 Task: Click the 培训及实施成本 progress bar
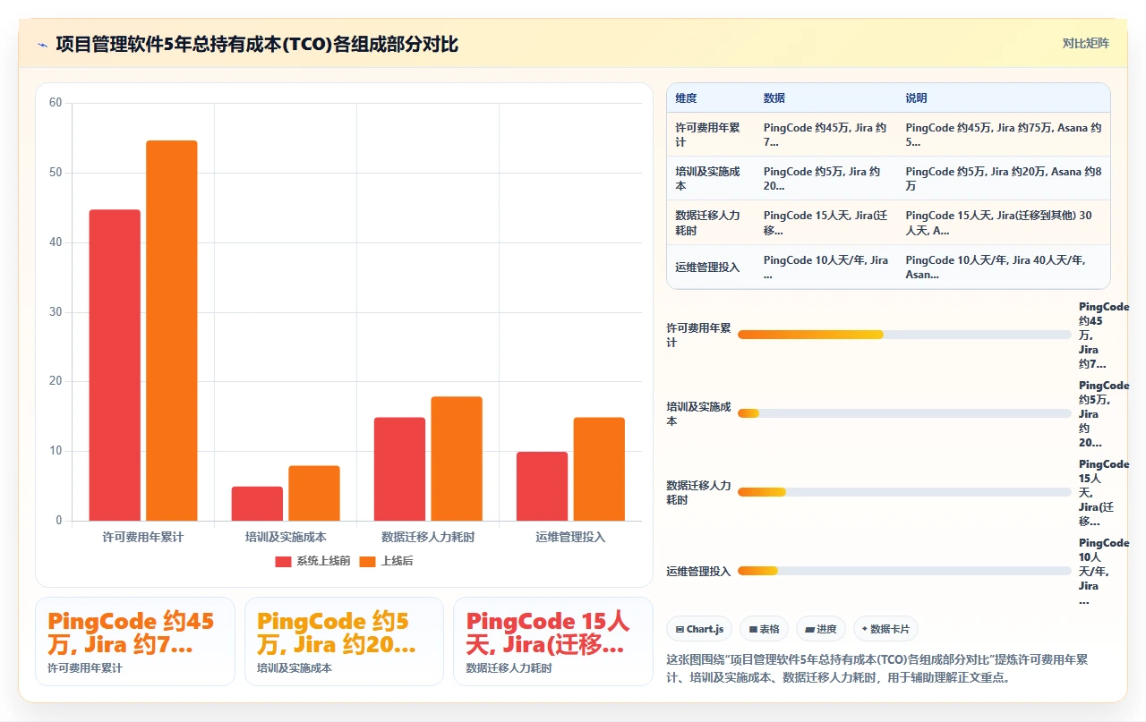904,413
